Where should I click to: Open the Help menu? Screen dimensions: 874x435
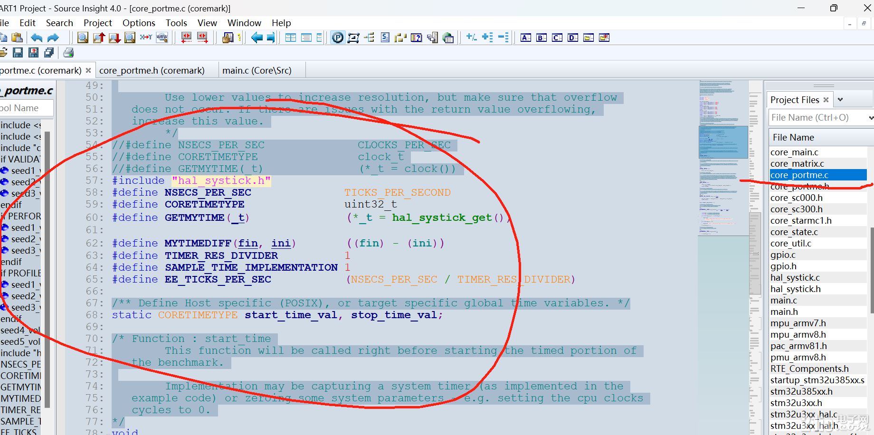pyautogui.click(x=281, y=23)
